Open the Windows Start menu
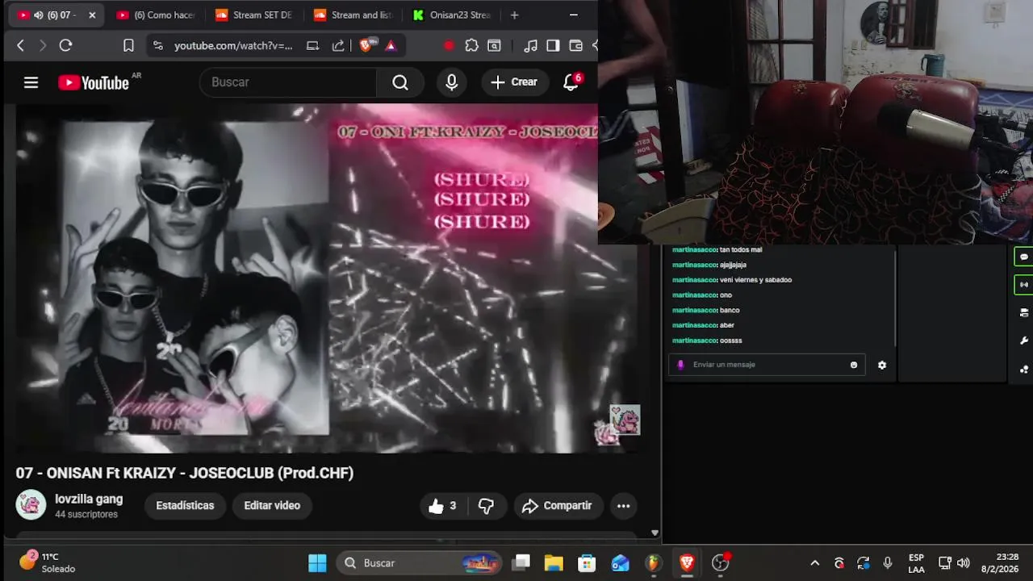 pyautogui.click(x=317, y=562)
